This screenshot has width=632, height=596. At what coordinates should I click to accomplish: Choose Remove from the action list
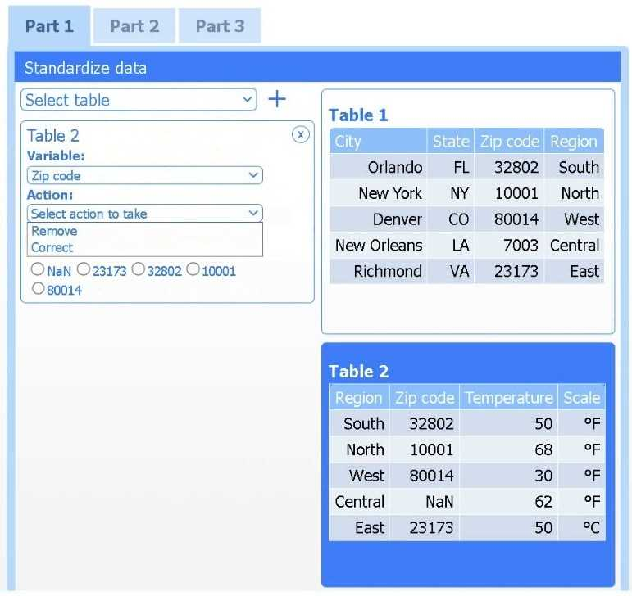coord(54,232)
